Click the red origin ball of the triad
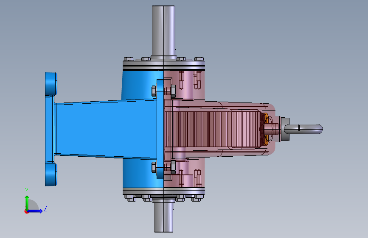This screenshot has width=368, height=238. [x=26, y=211]
